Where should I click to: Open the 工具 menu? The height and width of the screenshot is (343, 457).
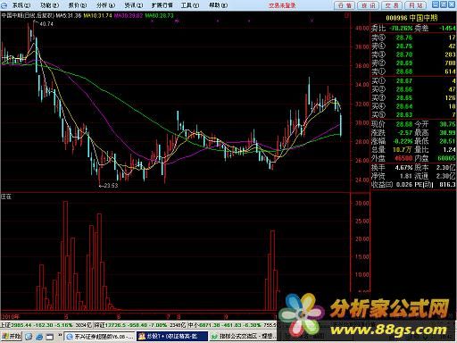coord(190,5)
